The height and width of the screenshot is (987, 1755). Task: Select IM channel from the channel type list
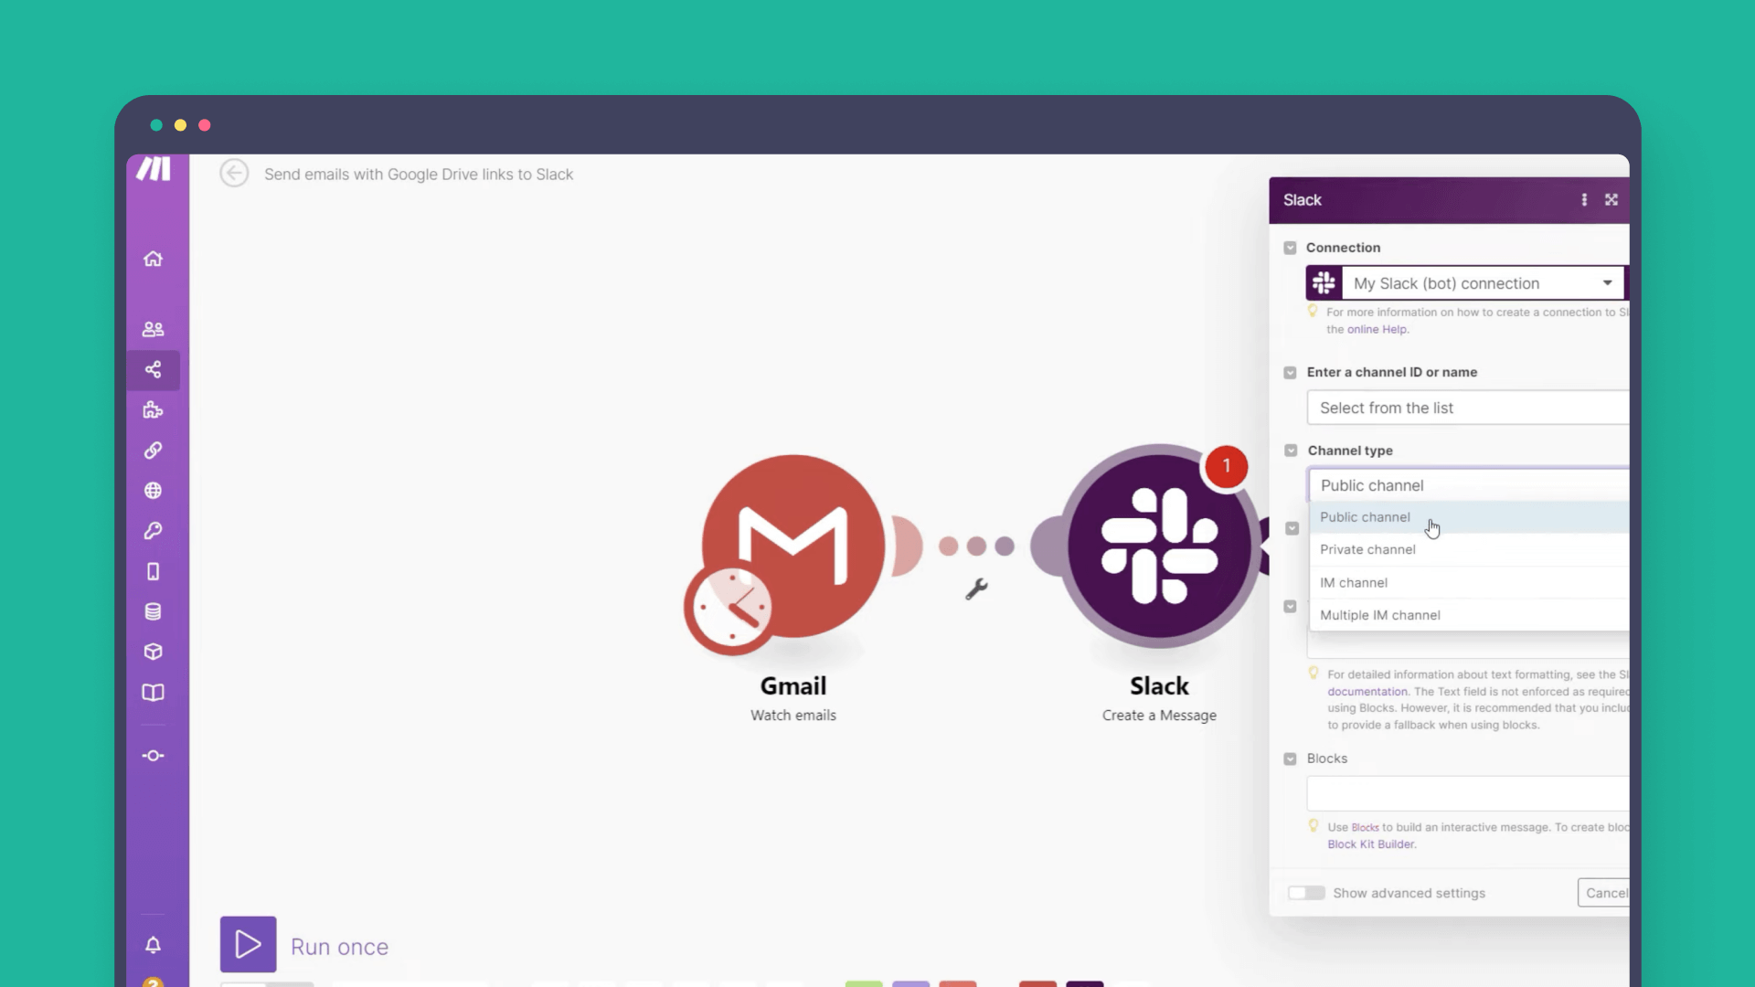[1354, 581]
